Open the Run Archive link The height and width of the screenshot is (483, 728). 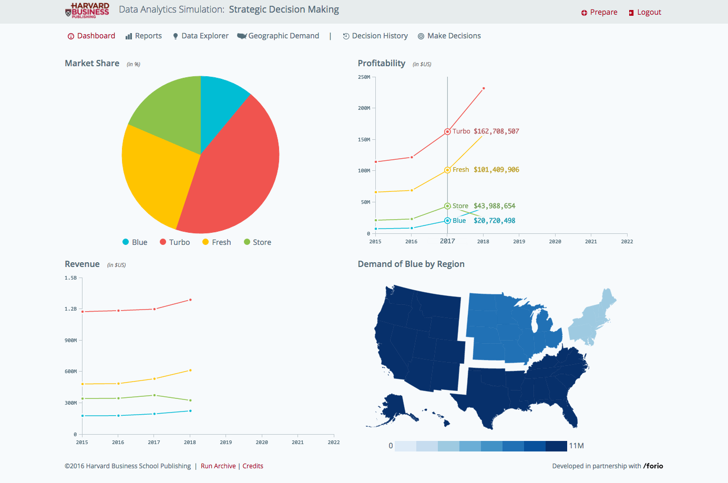pos(218,466)
